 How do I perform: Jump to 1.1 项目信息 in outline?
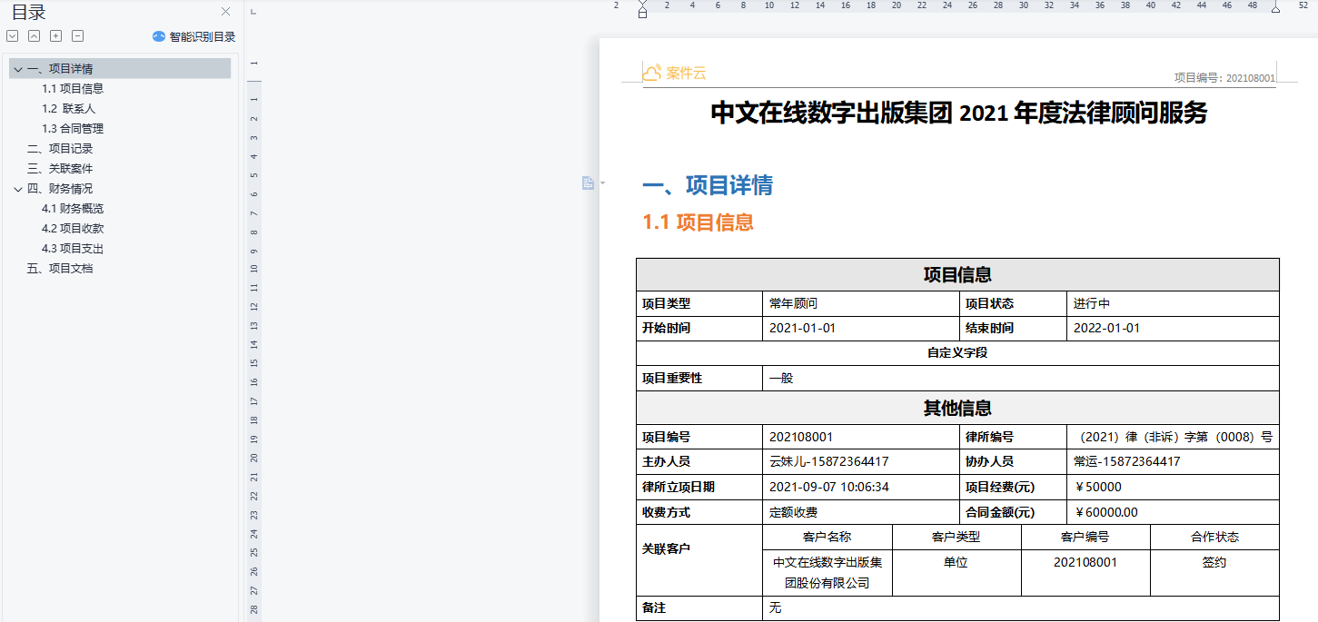73,89
